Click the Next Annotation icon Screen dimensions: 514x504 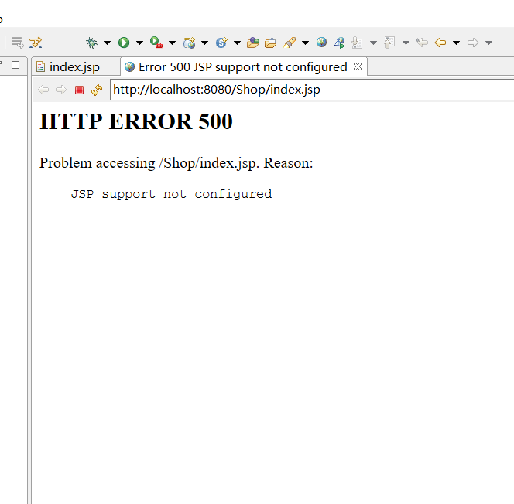(x=357, y=43)
